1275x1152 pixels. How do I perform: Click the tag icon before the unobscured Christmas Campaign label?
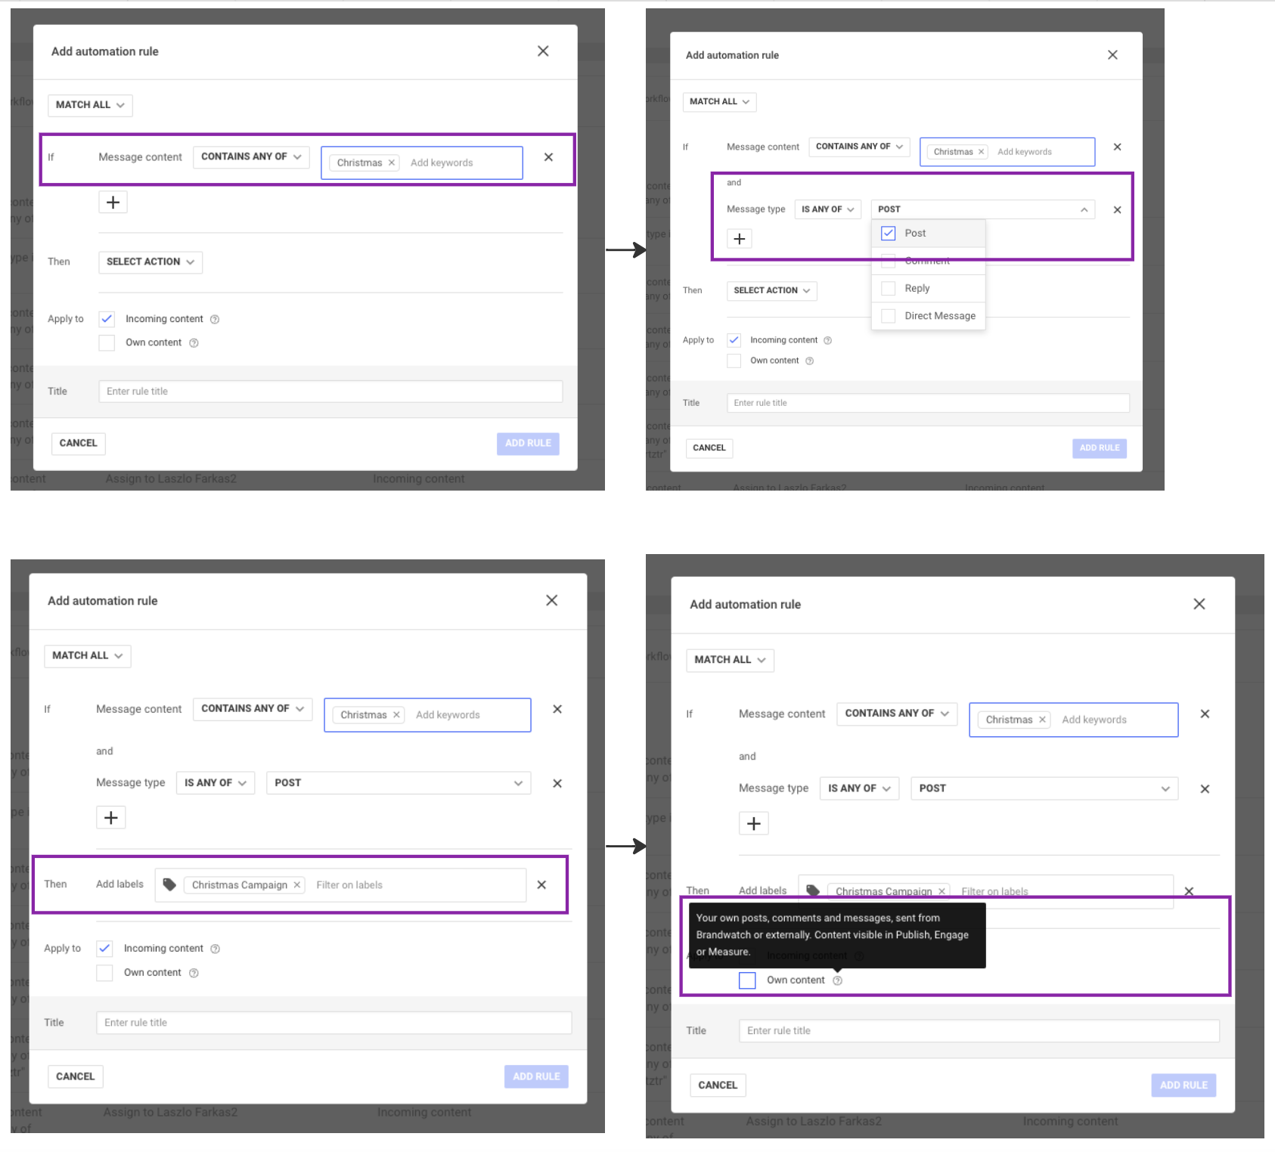click(169, 884)
